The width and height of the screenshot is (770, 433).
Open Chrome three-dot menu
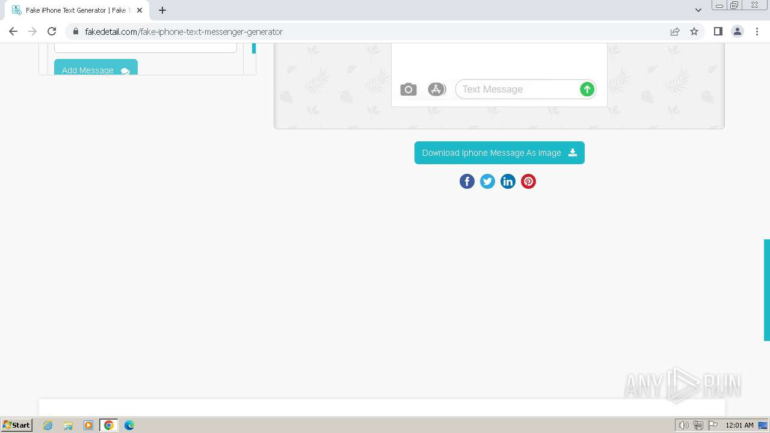(757, 31)
